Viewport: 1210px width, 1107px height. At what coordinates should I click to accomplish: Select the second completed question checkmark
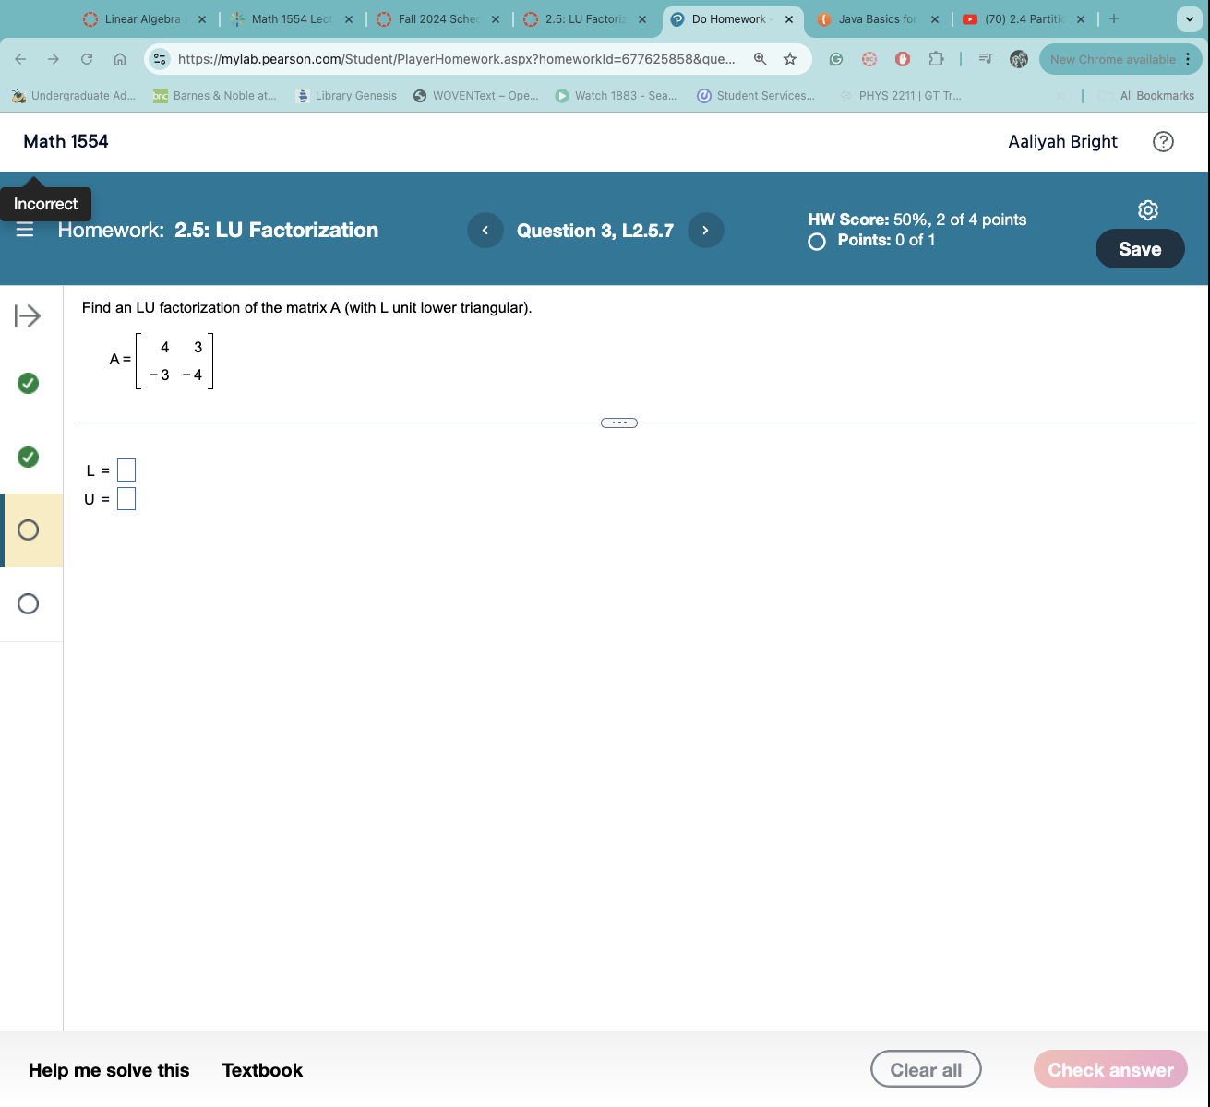pyautogui.click(x=29, y=457)
